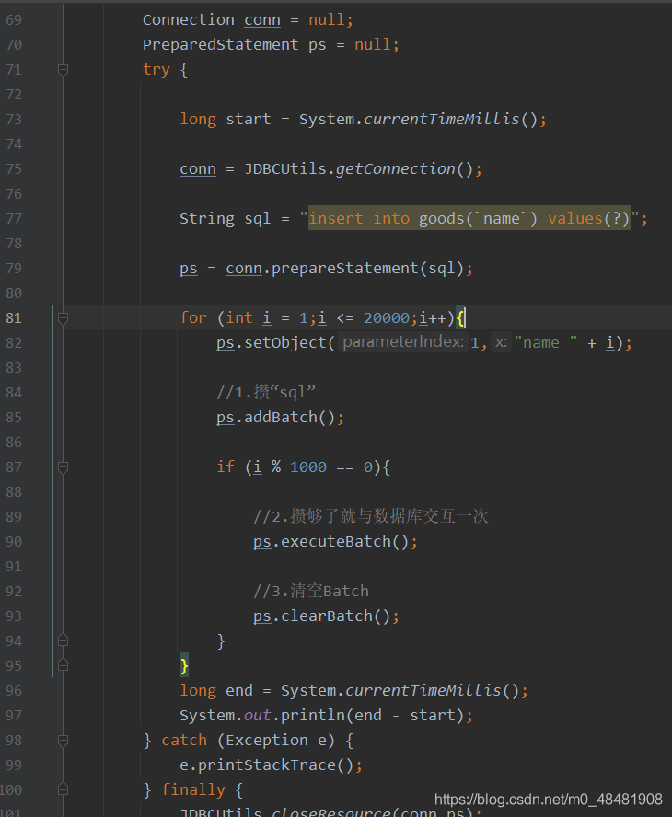Viewport: 672px width, 817px height.
Task: Click 'prepareStatement' on line 79
Action: coord(344,269)
